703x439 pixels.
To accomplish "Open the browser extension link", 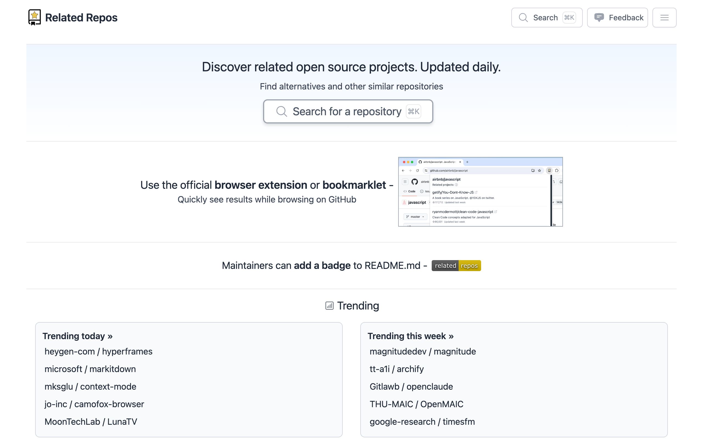I will coord(261,185).
